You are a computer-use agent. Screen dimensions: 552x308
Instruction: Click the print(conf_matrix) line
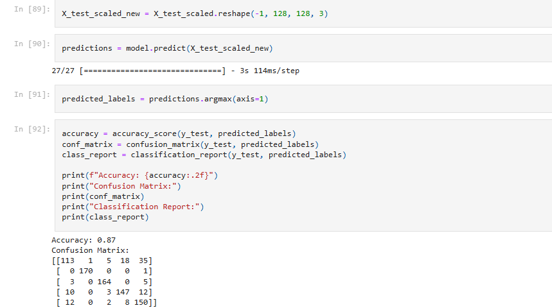[103, 196]
